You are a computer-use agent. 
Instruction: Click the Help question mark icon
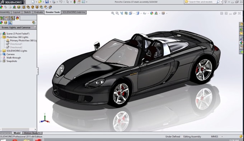(226, 2)
